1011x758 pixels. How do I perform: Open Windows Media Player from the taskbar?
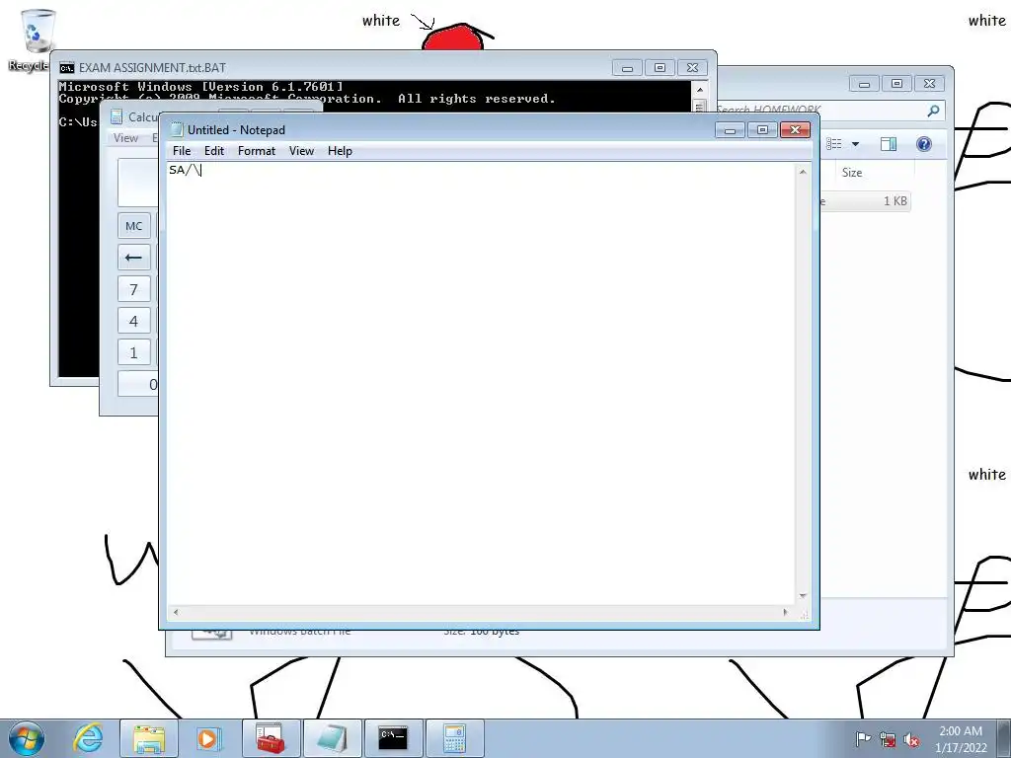point(208,738)
